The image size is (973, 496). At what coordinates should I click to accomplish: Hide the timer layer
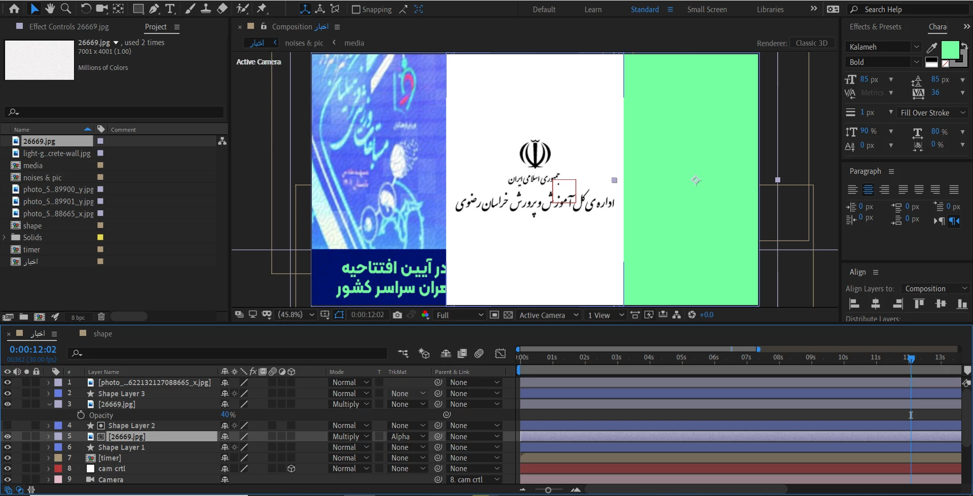click(x=8, y=458)
